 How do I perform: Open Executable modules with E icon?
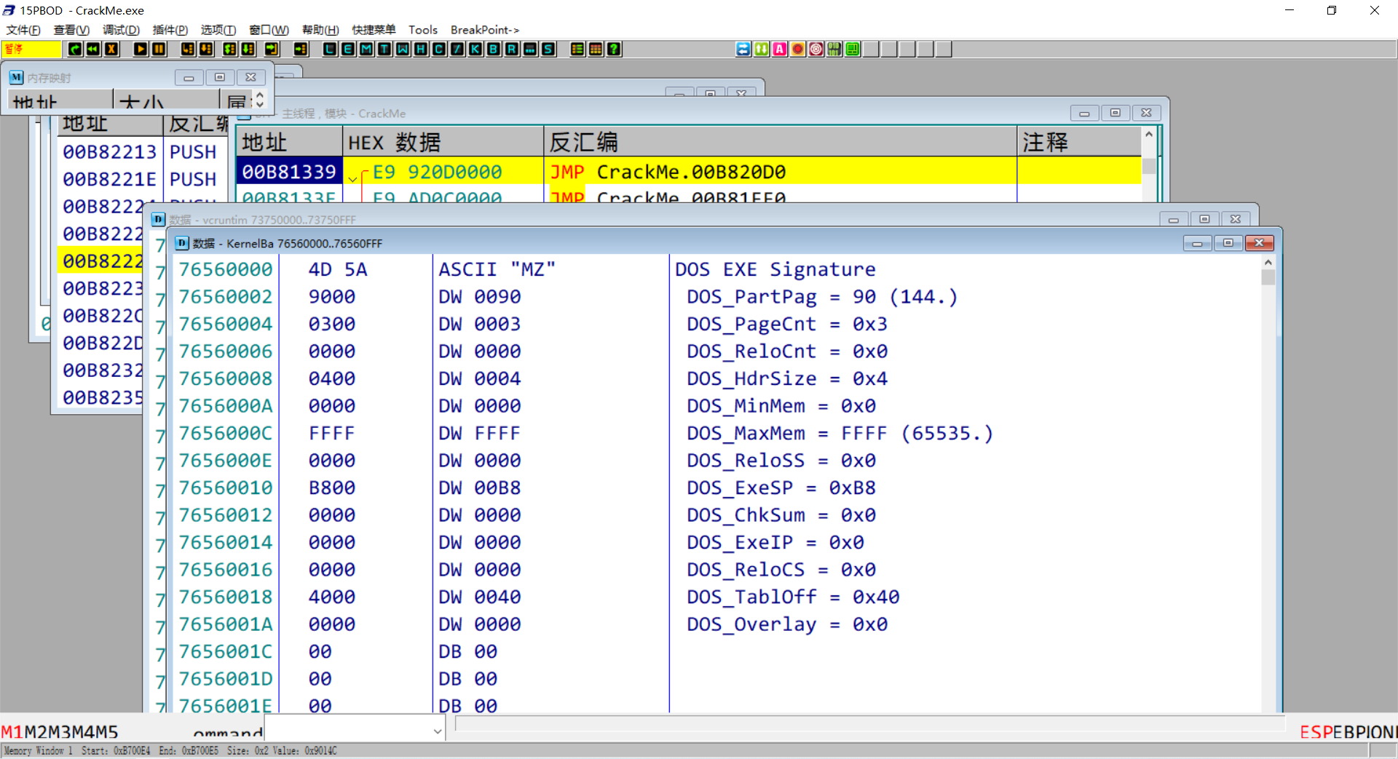click(x=348, y=49)
